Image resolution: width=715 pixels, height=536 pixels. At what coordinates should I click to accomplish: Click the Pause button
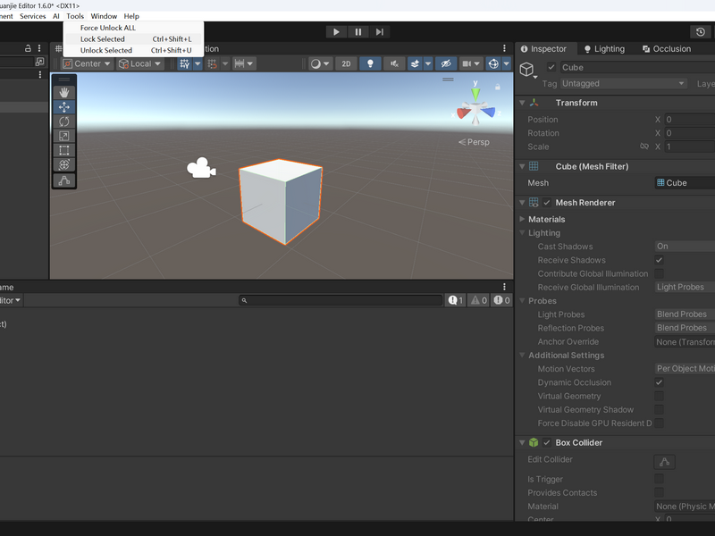coord(358,32)
